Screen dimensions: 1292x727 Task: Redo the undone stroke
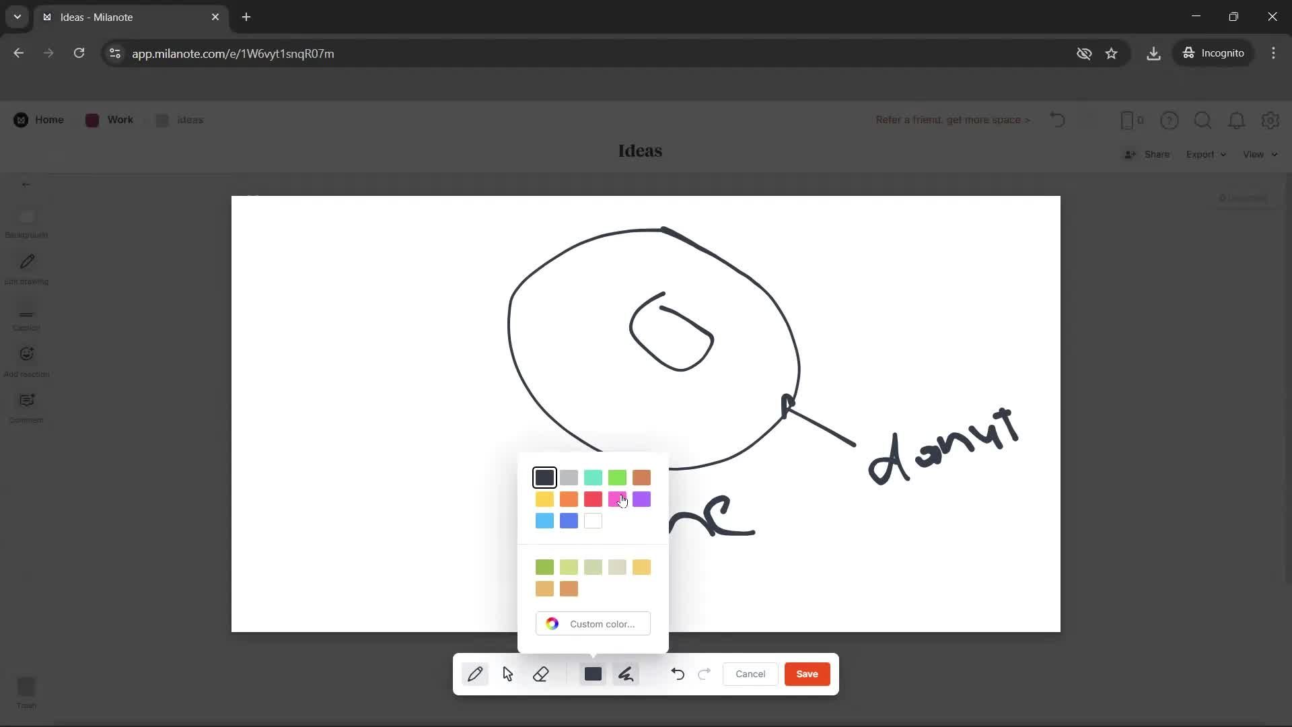tap(703, 674)
